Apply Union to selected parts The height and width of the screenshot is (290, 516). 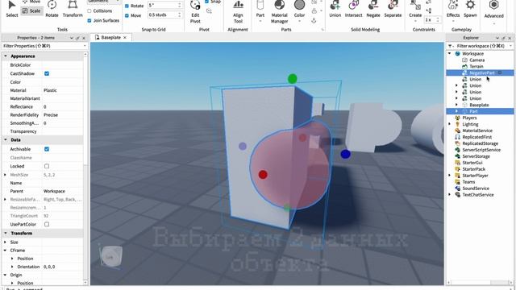pos(335,9)
